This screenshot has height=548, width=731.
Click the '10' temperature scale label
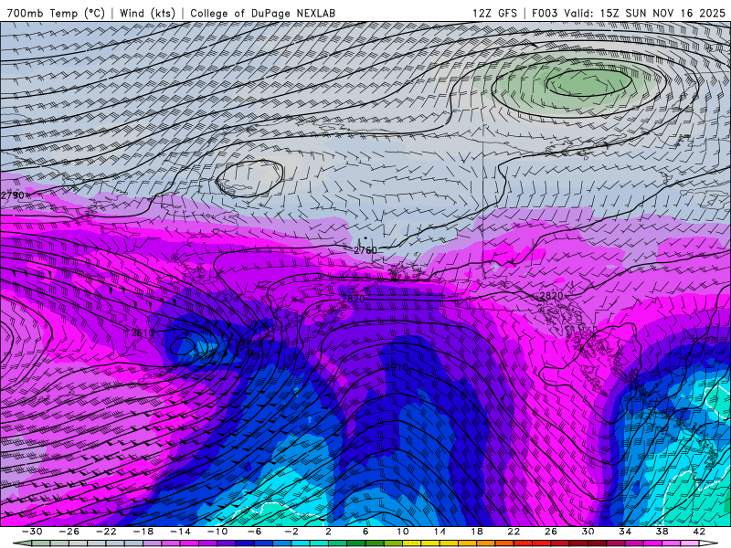point(402,532)
